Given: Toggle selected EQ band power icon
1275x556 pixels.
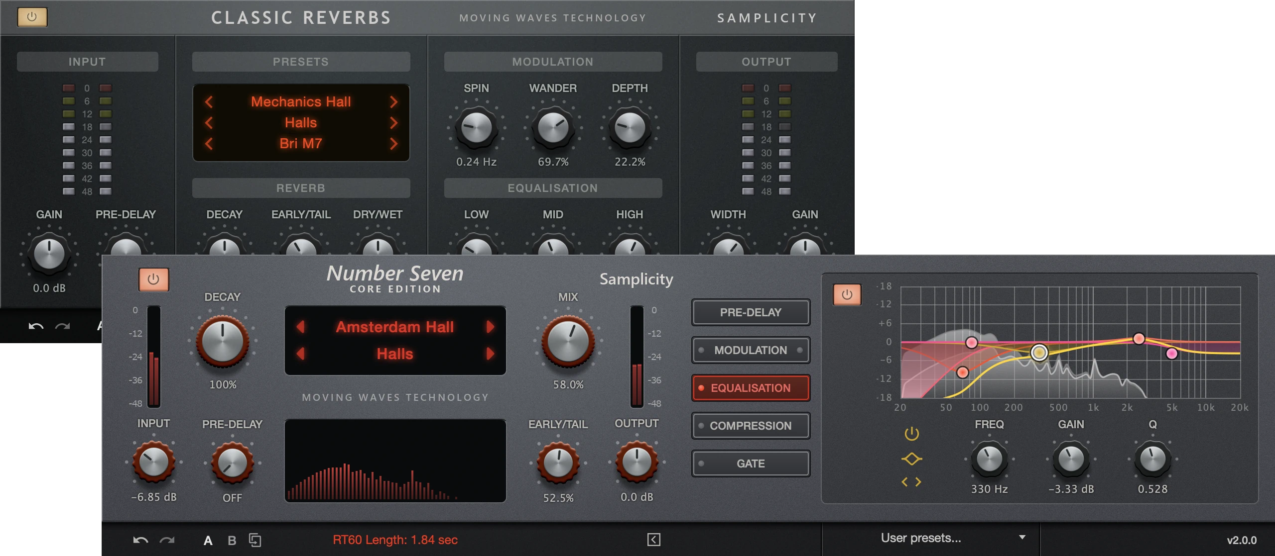Looking at the screenshot, I should point(911,434).
